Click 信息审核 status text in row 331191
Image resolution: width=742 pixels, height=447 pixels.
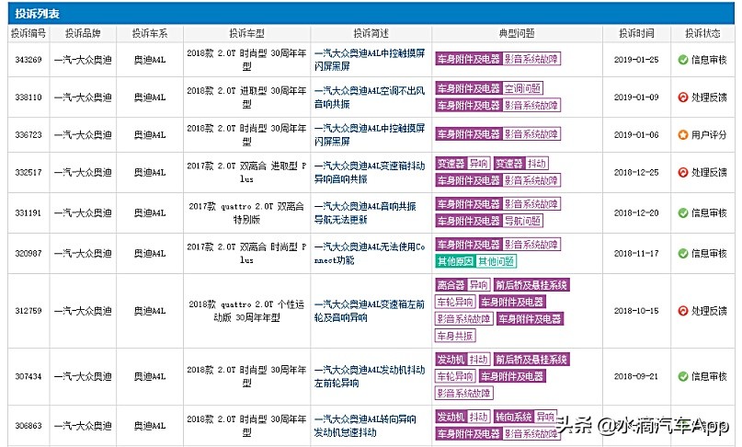[709, 213]
